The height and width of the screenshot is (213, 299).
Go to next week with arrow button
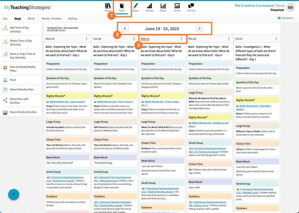click(199, 28)
